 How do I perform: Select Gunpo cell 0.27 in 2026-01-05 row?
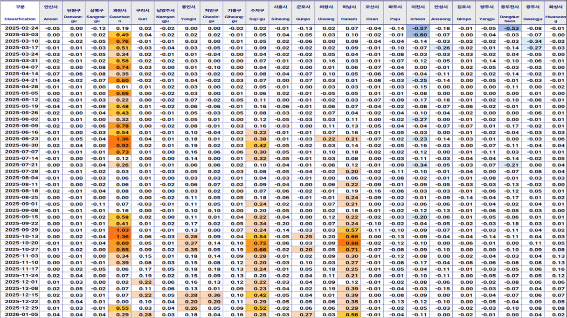click(x=304, y=315)
